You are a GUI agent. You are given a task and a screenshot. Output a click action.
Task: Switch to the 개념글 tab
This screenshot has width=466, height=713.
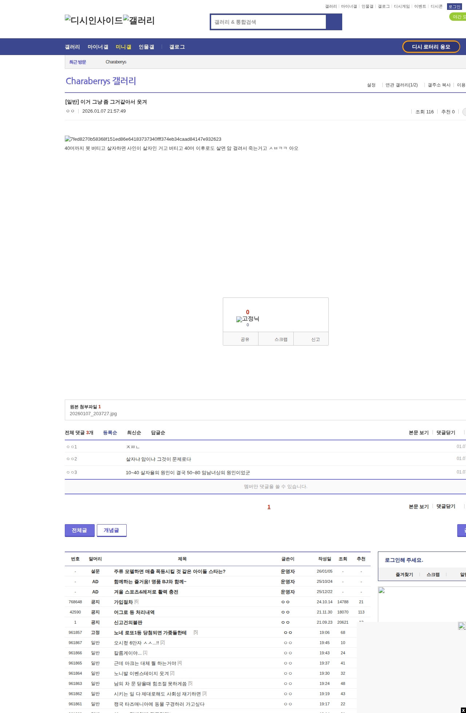(111, 530)
